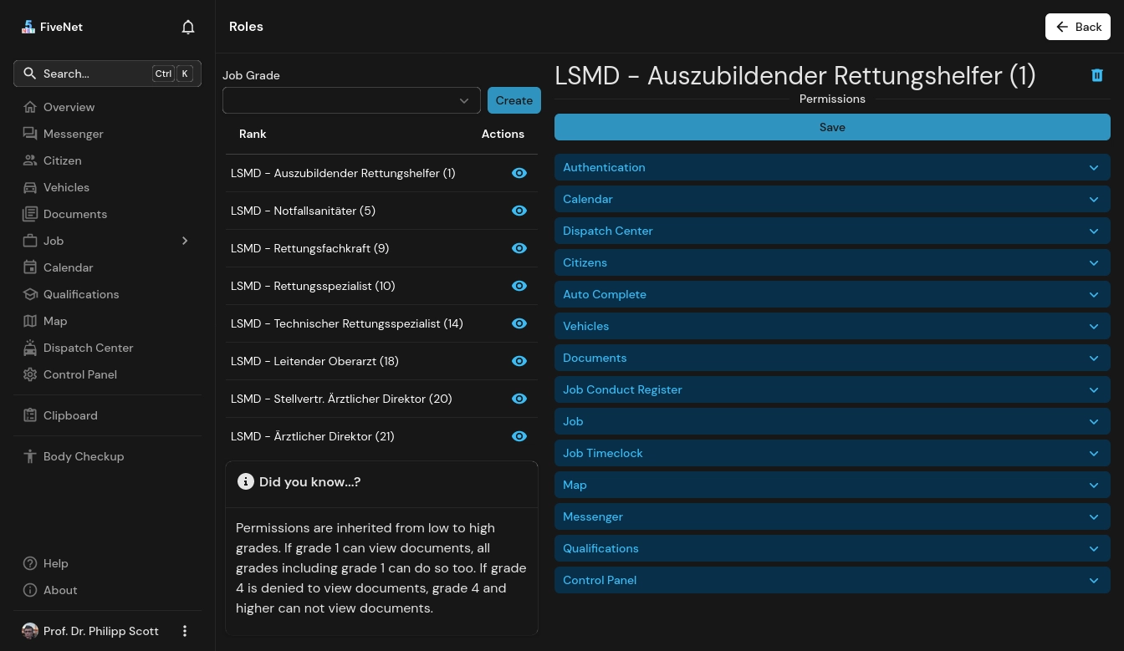View the Rettungsfachkraft (9) role
The image size is (1124, 651).
[519, 248]
